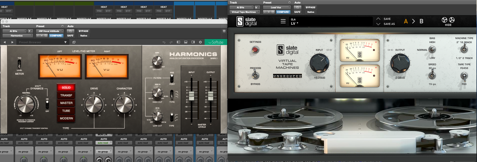Open Virtual Tape Machines plugin selector dropdown
The image size is (477, 162).
[x=244, y=12]
